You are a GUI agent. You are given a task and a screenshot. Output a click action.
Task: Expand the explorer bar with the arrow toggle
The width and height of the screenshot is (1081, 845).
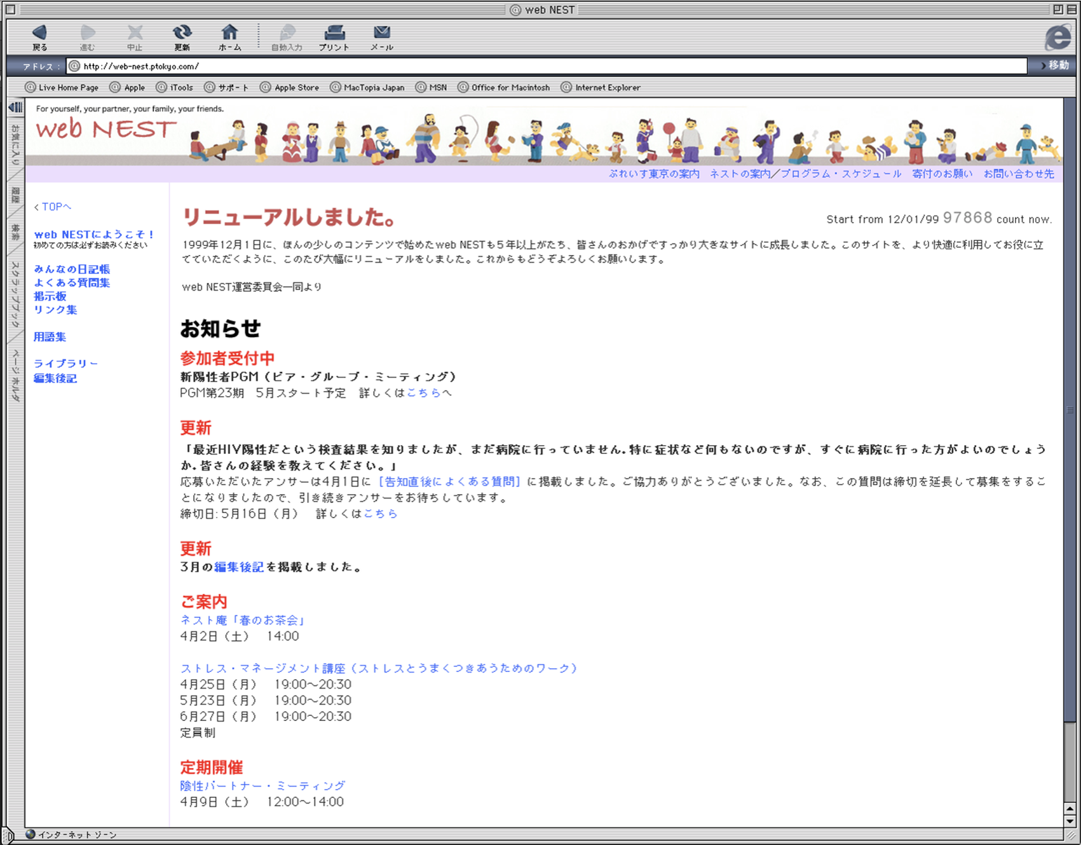point(15,107)
